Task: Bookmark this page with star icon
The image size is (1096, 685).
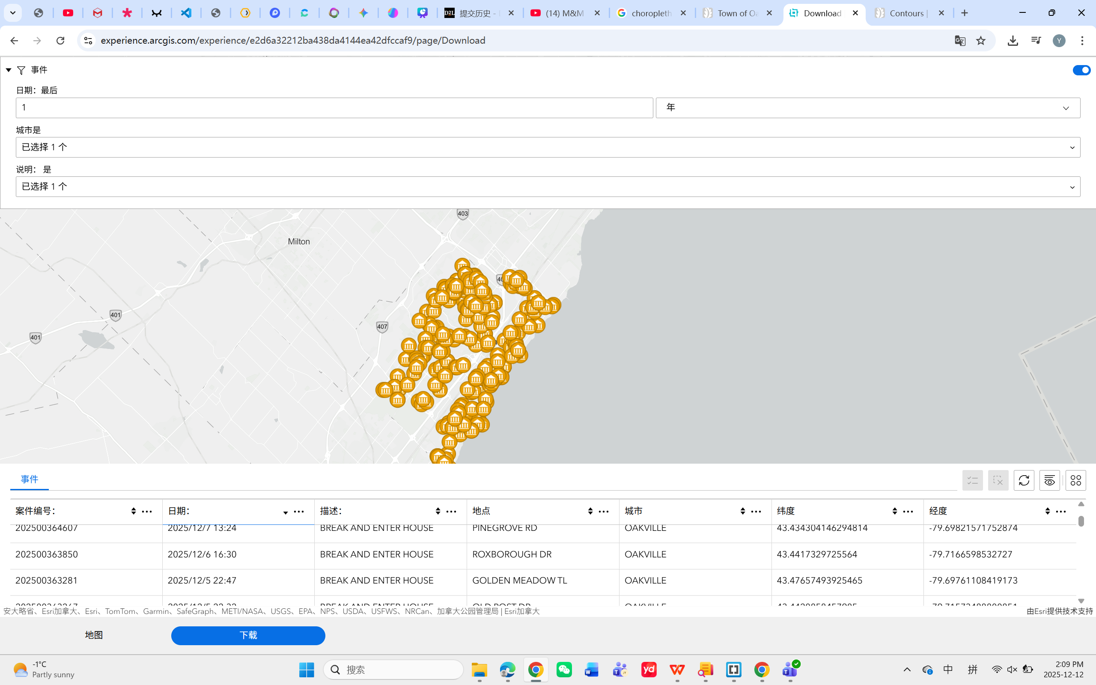Action: coord(980,41)
